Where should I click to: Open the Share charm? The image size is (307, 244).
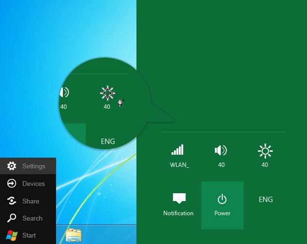pos(28,201)
